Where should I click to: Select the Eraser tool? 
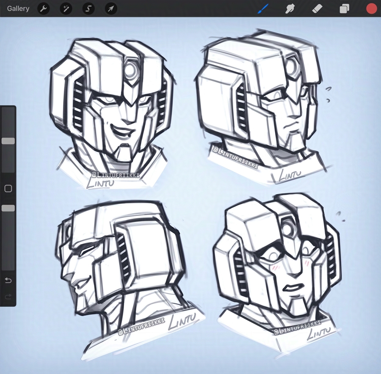point(317,9)
